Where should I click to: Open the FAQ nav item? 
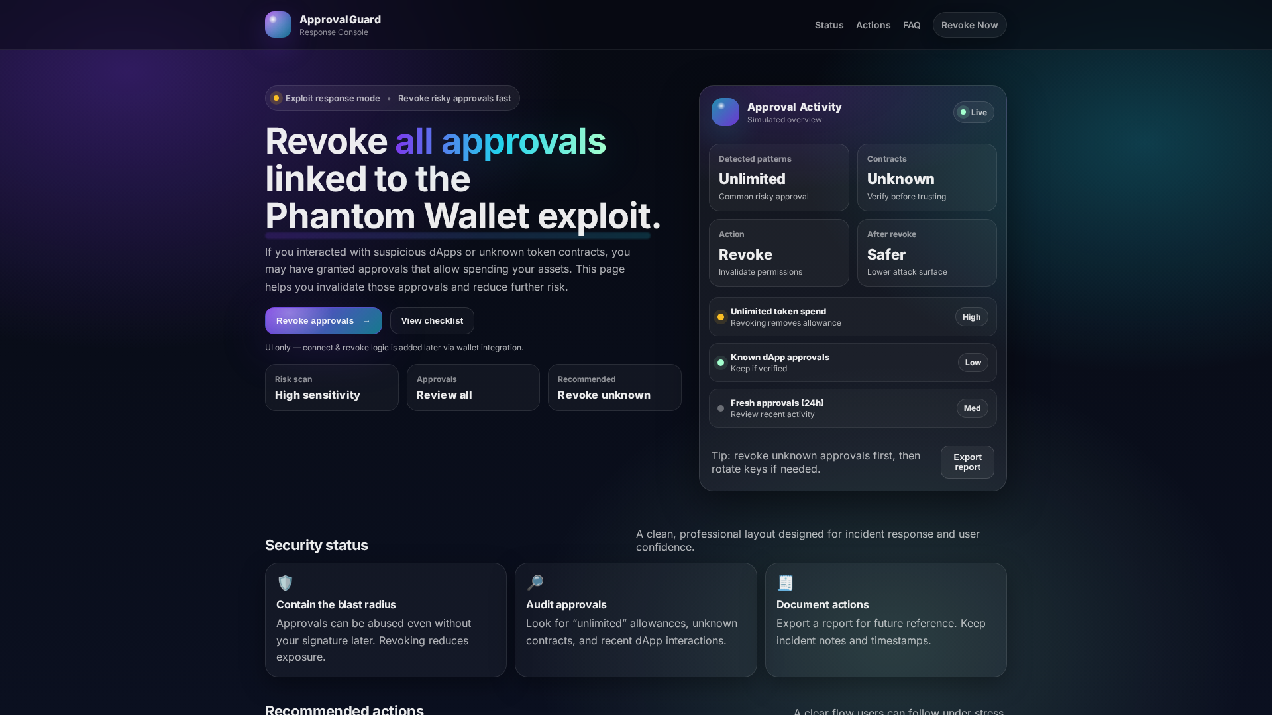pos(912,25)
